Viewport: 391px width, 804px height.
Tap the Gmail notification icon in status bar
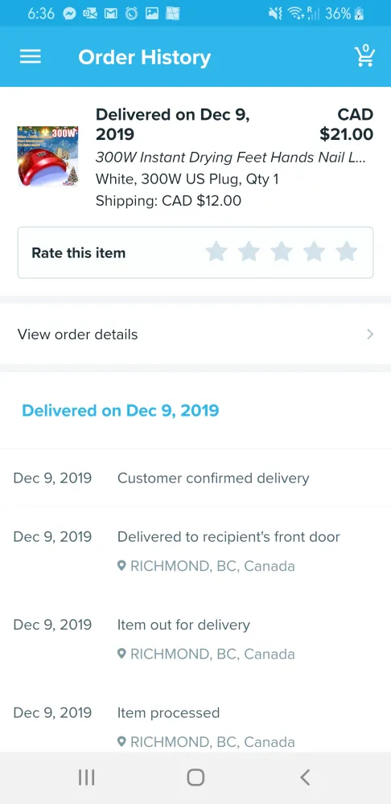click(111, 14)
